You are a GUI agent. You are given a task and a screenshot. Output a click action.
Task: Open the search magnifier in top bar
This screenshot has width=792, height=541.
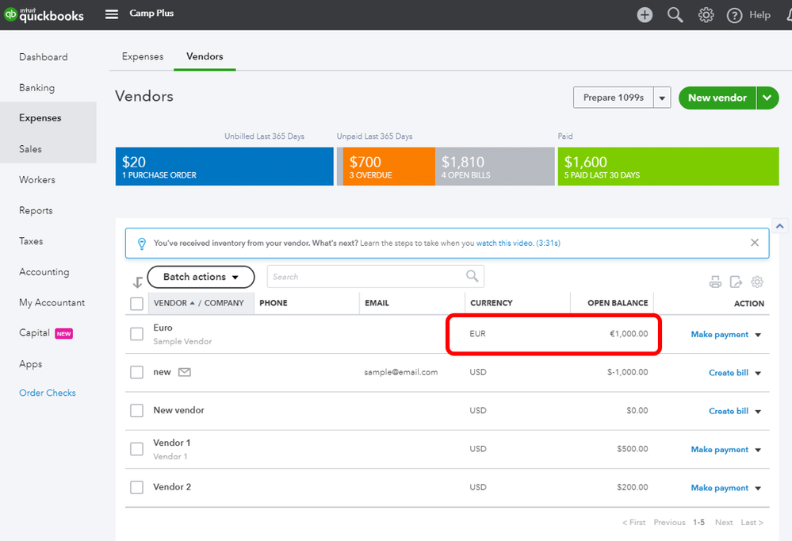tap(675, 15)
